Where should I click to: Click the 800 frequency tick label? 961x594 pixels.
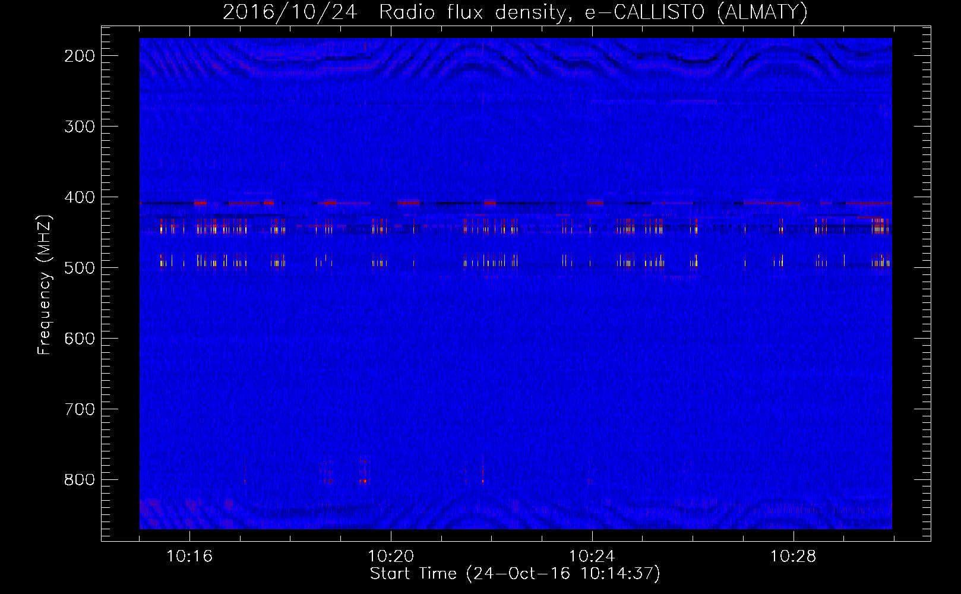(80, 480)
